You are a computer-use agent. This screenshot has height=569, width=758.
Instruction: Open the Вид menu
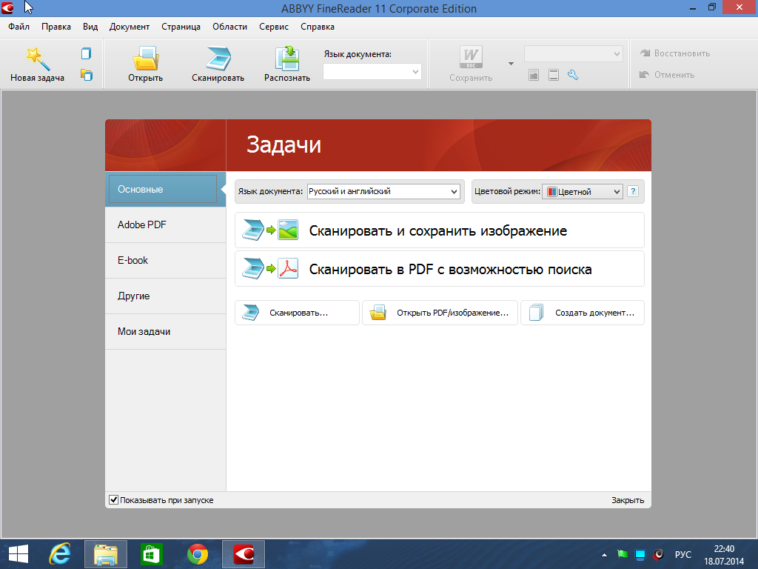(x=90, y=27)
